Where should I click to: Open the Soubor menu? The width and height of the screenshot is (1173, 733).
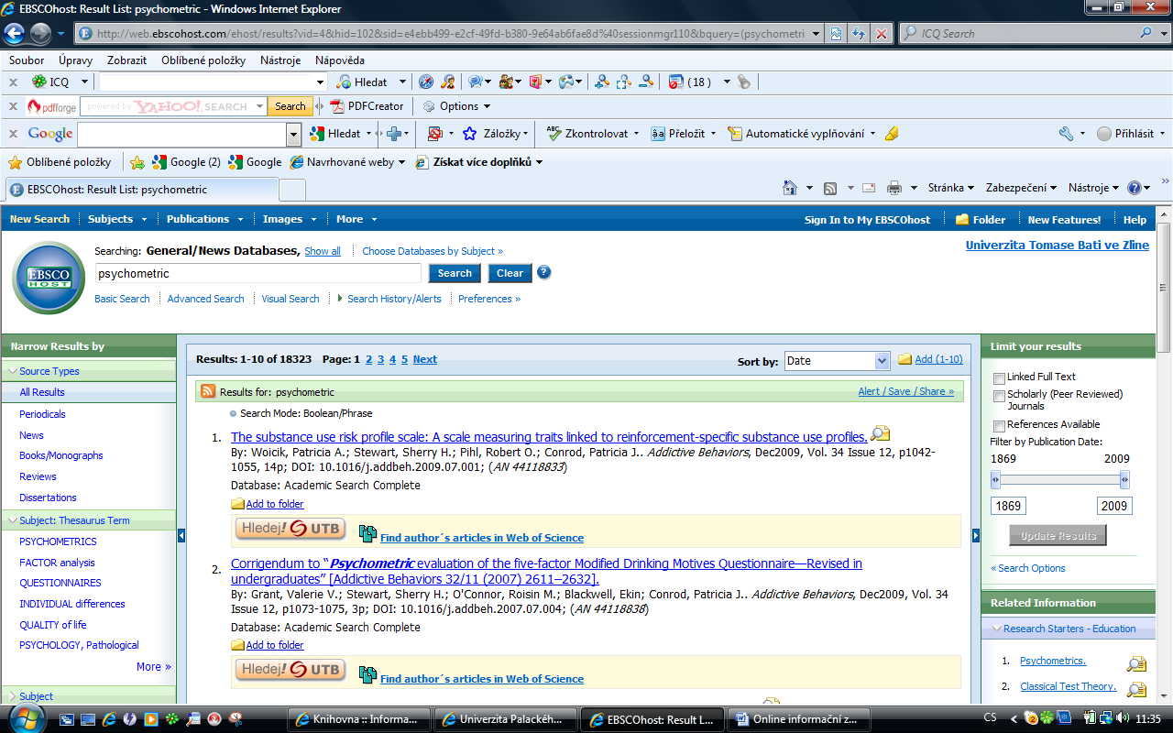click(x=27, y=60)
